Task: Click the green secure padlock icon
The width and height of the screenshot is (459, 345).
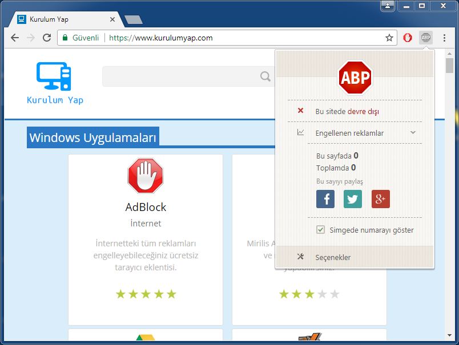Action: 65,38
